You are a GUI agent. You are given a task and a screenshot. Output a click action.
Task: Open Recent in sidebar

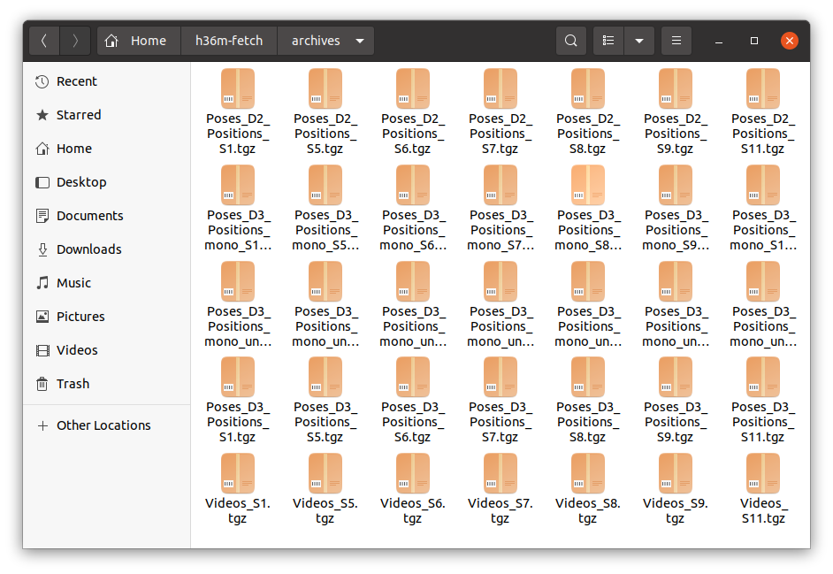click(106, 81)
